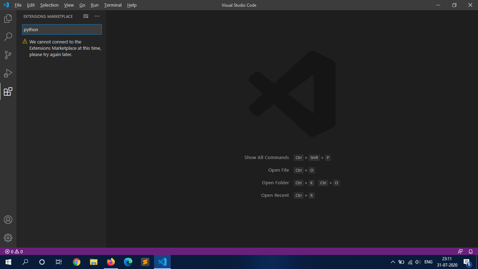Open the Source Control view
The image size is (478, 269).
click(8, 55)
